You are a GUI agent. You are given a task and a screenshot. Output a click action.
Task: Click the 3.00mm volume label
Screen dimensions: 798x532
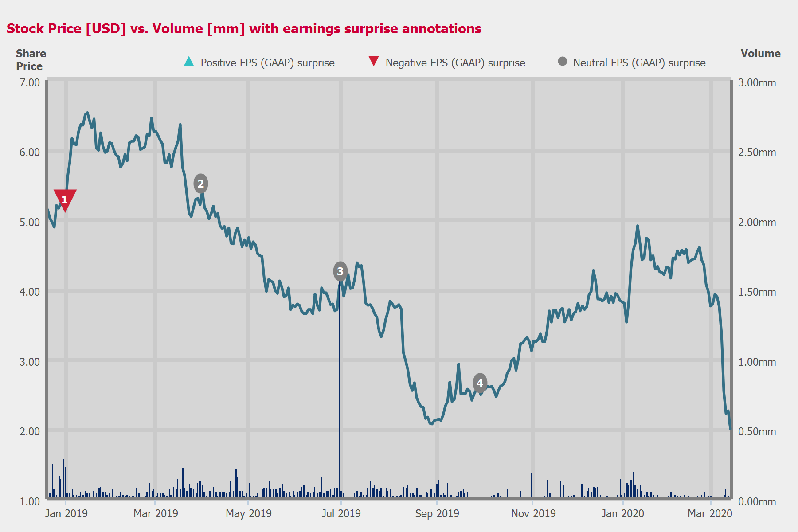tap(757, 83)
